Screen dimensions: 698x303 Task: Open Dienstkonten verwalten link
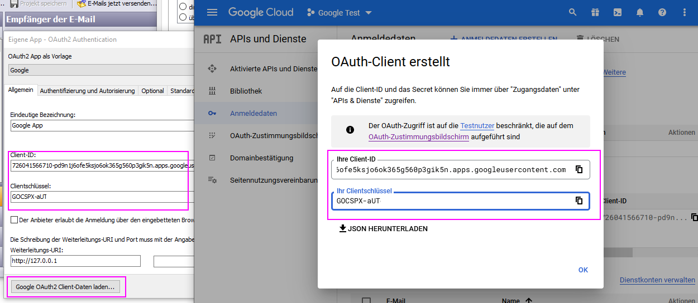pos(657,280)
